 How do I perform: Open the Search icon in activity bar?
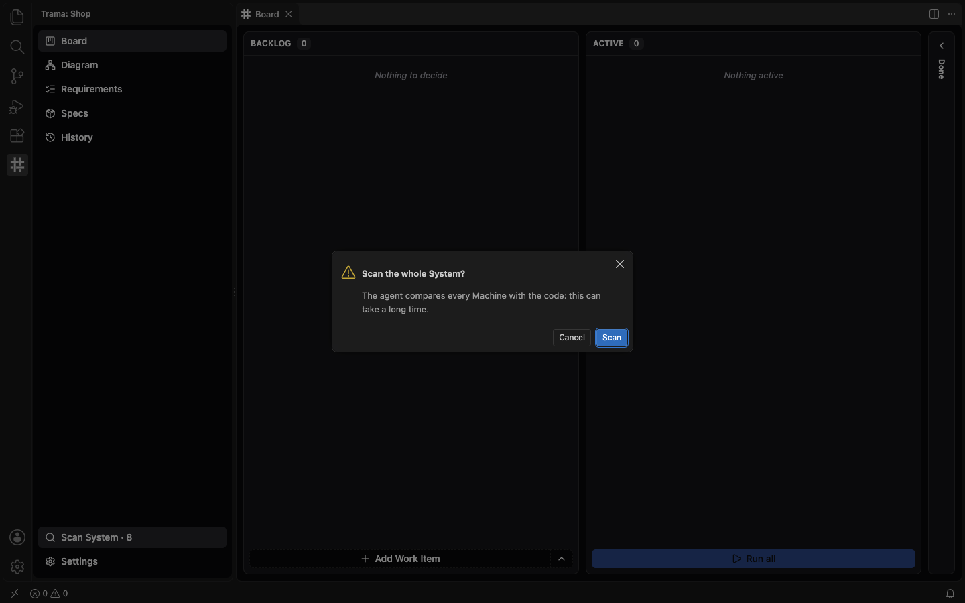click(17, 47)
